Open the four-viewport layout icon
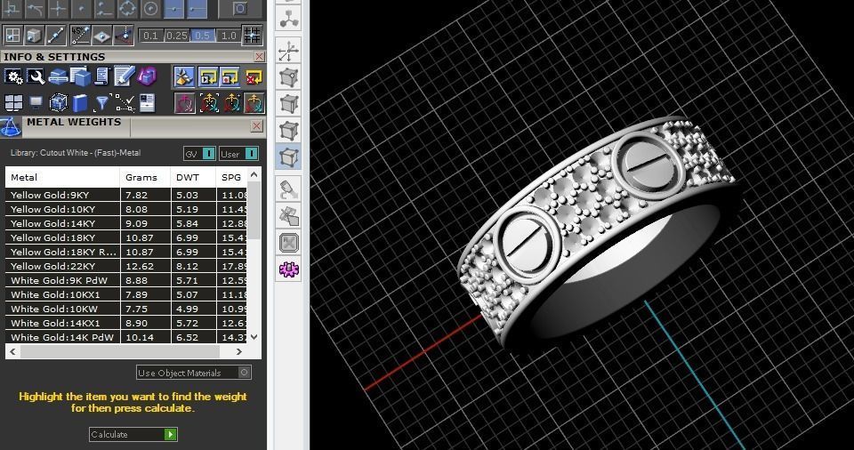This screenshot has width=854, height=450. 13,103
